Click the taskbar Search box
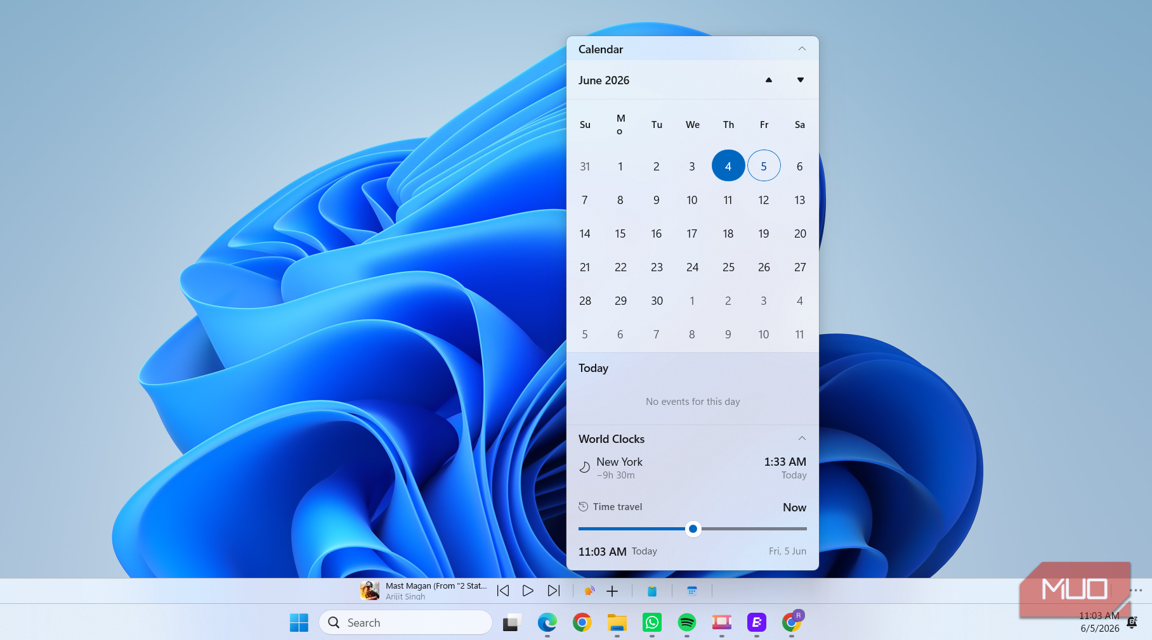The width and height of the screenshot is (1152, 640). click(406, 623)
